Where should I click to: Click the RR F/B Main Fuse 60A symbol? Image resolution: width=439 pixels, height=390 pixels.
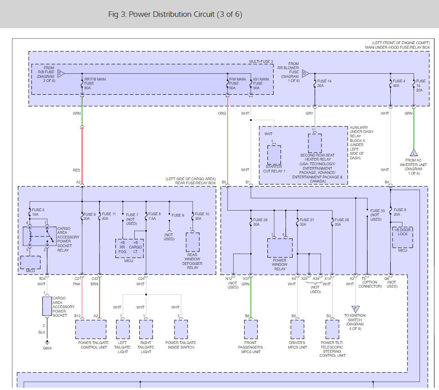click(x=82, y=84)
